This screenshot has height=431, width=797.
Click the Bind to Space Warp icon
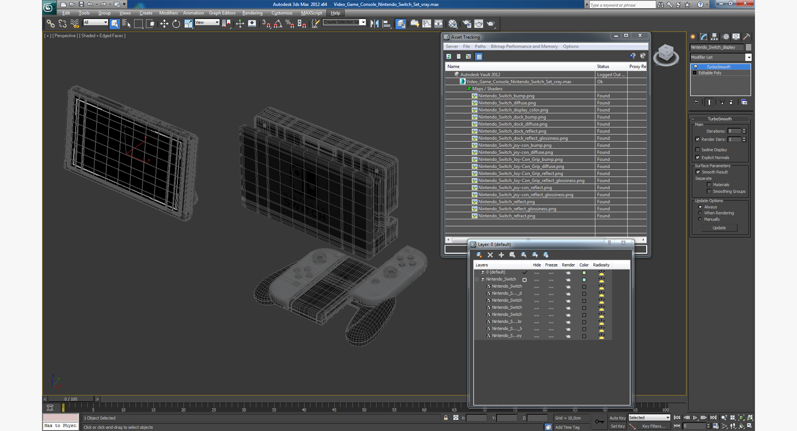(75, 24)
